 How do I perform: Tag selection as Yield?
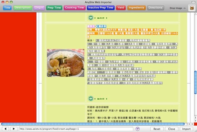tap(121, 8)
